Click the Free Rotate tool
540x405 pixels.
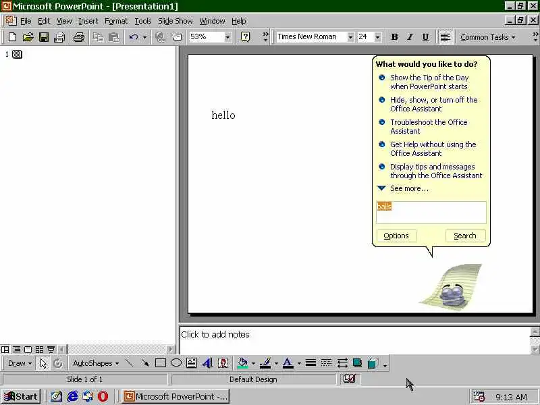(58, 363)
